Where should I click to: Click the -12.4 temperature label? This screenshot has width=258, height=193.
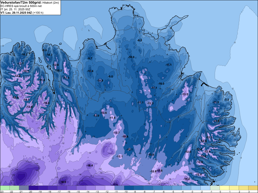pyautogui.click(x=199, y=149)
